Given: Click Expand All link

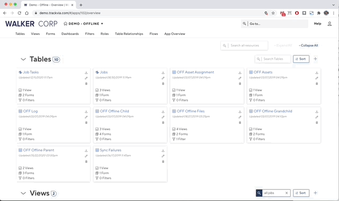Looking at the screenshot, I should click(x=283, y=45).
